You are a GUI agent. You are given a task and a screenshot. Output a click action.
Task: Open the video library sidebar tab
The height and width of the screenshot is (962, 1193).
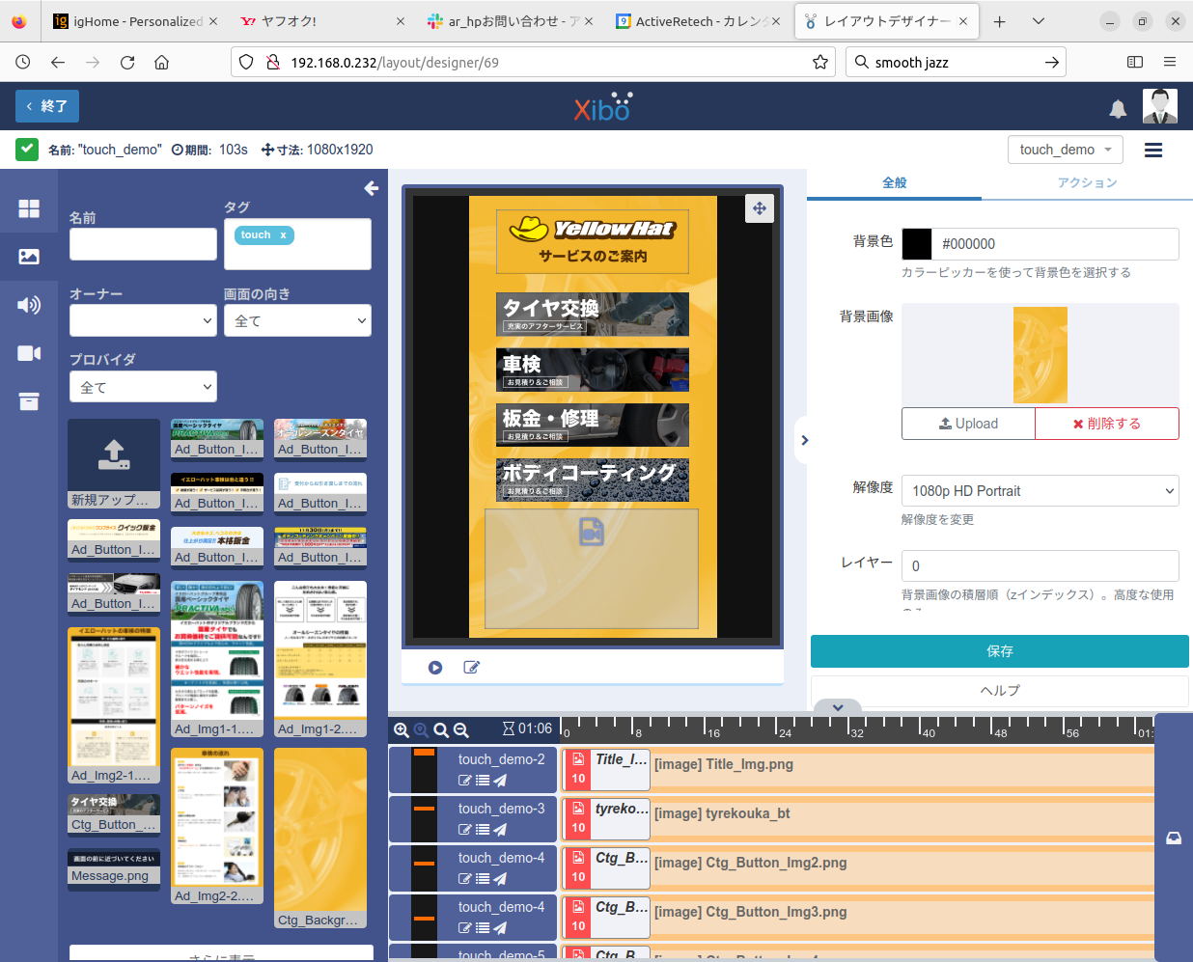29,353
